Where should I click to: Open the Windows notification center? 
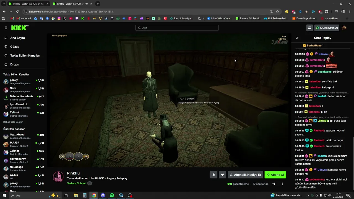[x=348, y=195]
